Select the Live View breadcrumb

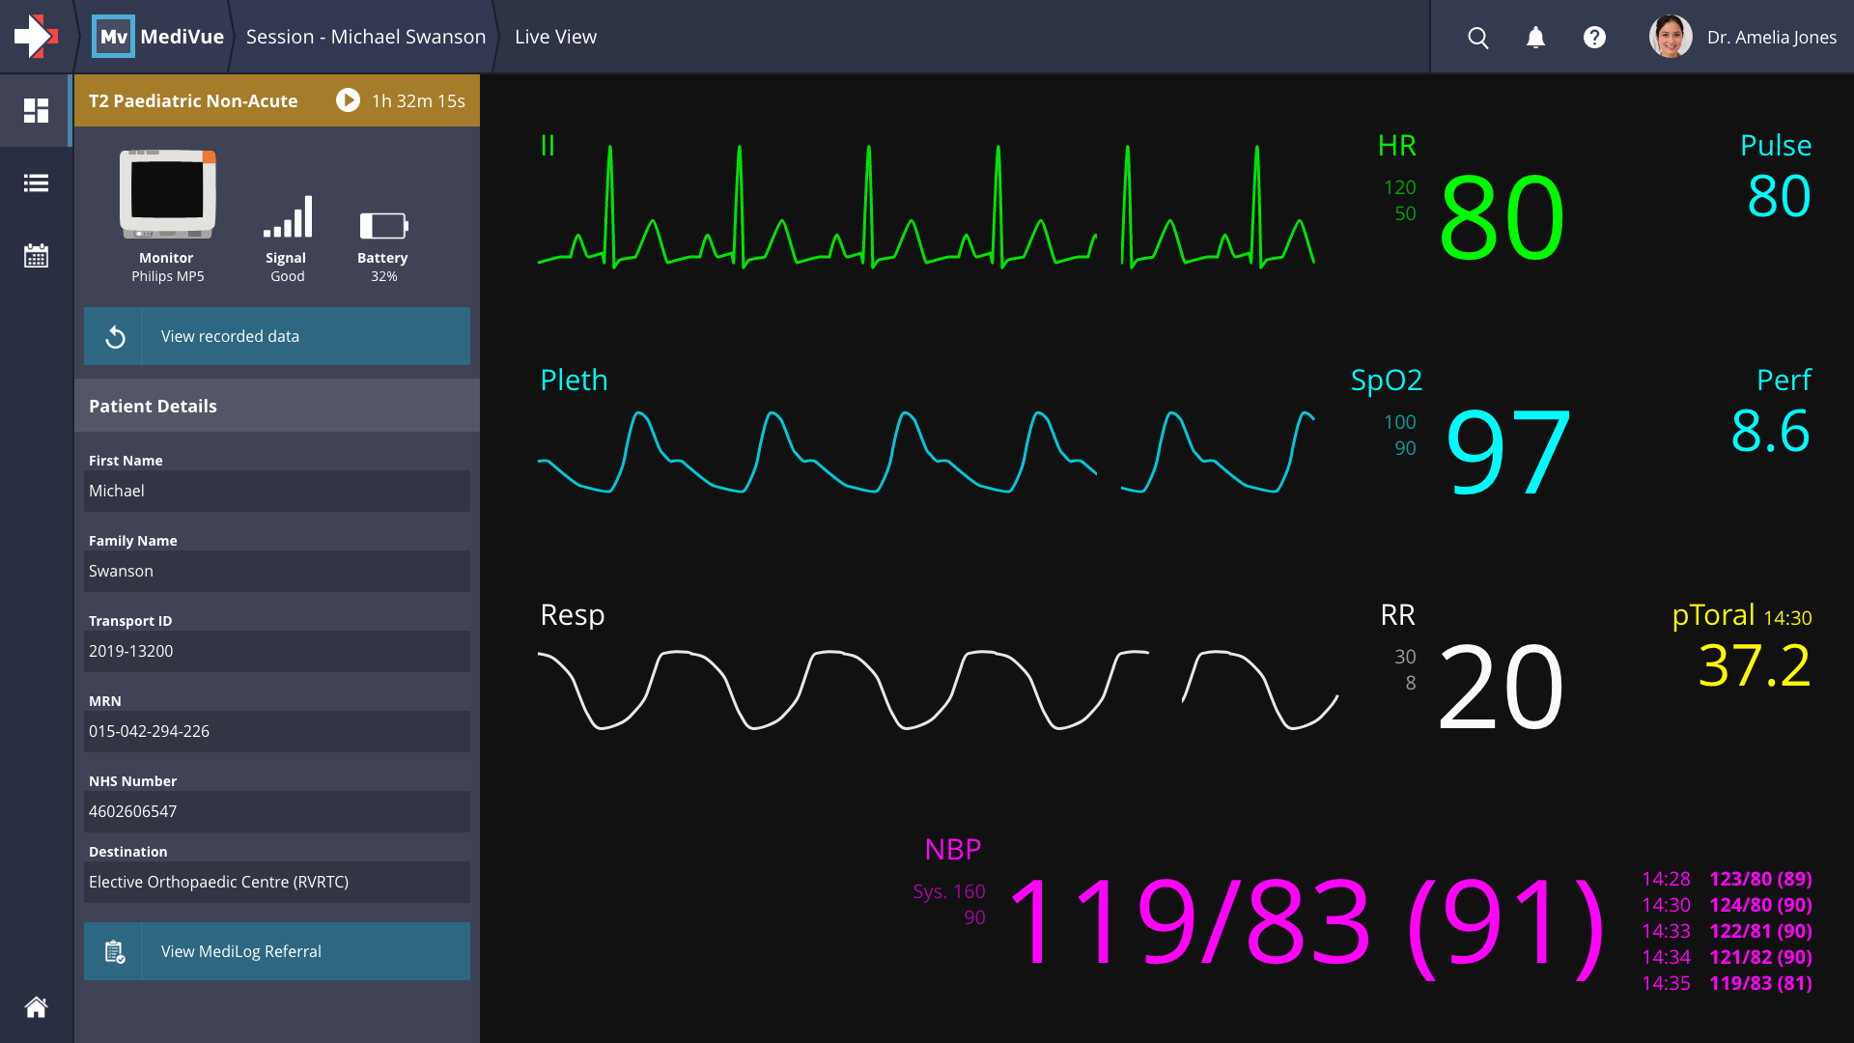click(x=555, y=37)
